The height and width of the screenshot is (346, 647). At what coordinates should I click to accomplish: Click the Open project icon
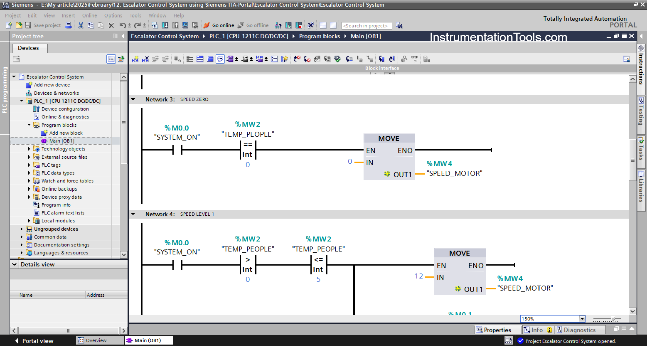[19, 25]
